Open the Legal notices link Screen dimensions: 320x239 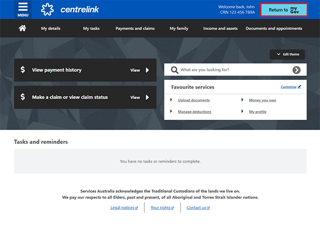[124, 207]
